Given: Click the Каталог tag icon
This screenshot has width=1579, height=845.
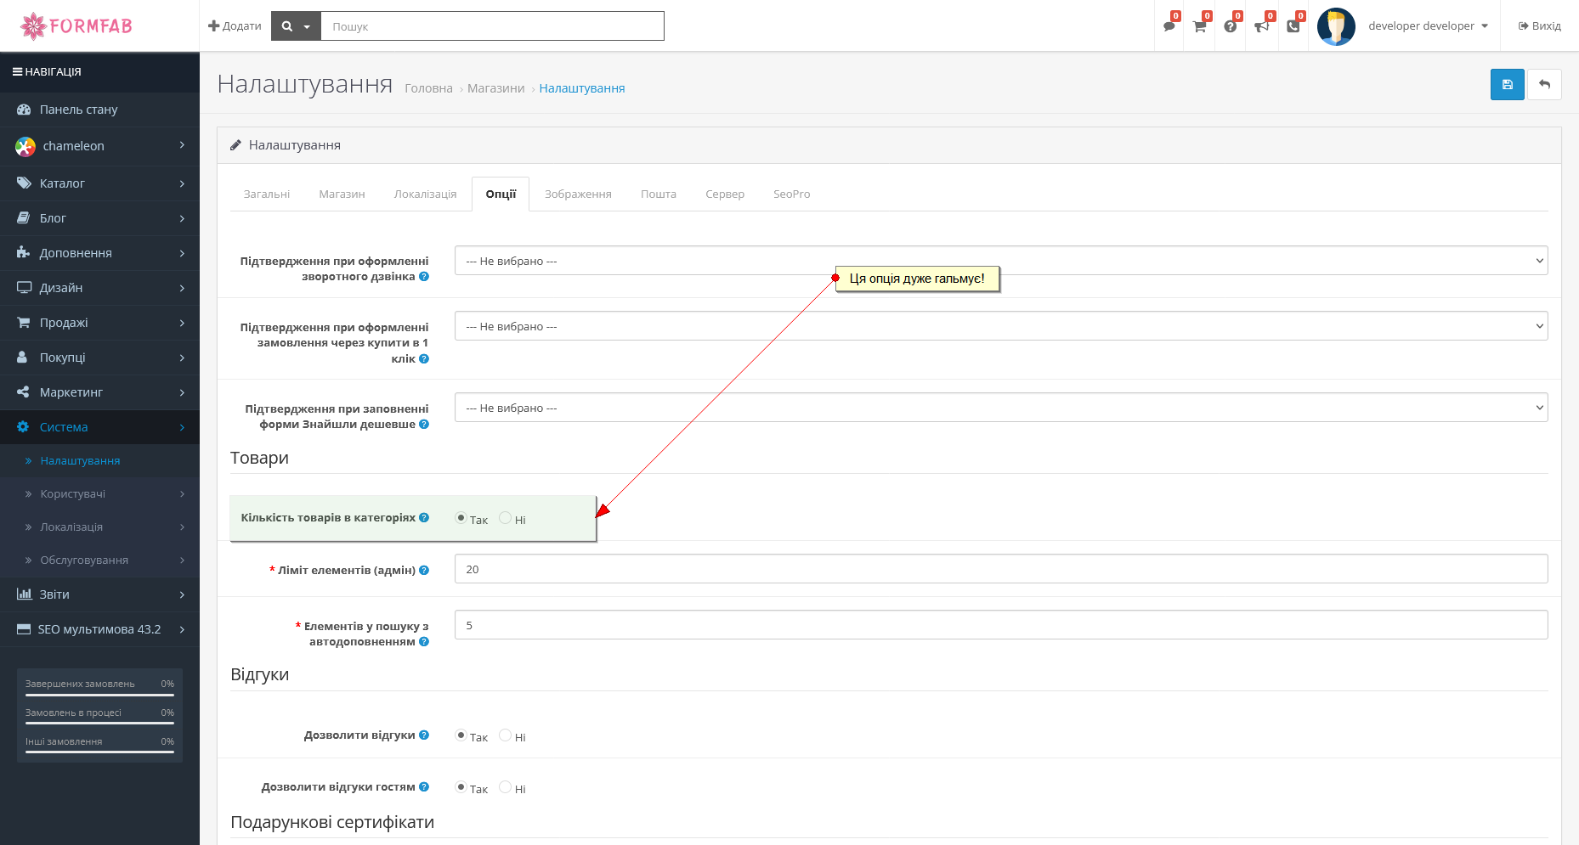Looking at the screenshot, I should 24,183.
